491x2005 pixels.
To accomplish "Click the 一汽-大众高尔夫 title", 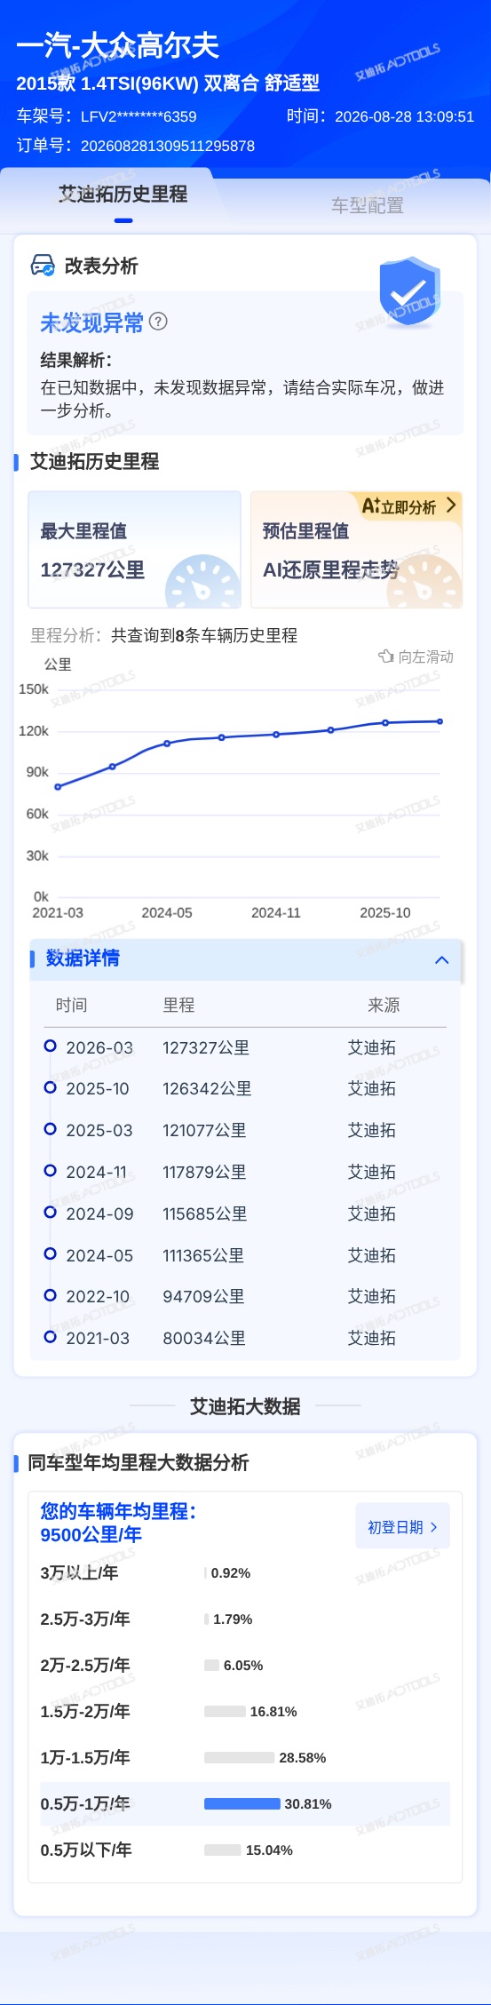I will (117, 45).
